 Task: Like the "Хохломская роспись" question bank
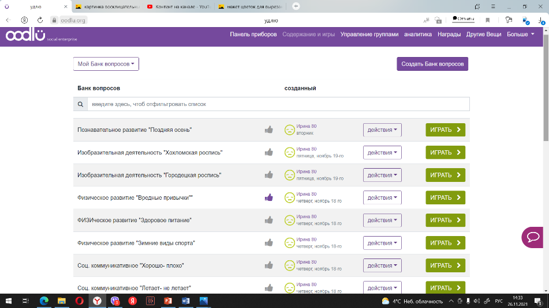tap(268, 153)
